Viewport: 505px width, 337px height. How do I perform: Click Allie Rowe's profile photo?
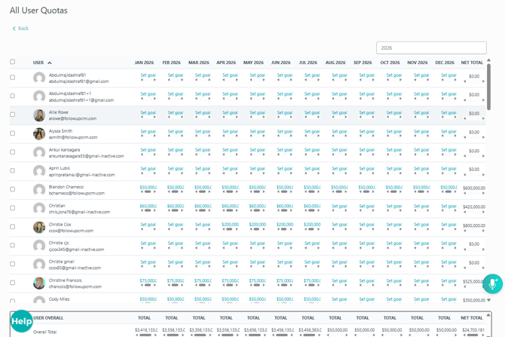pyautogui.click(x=39, y=115)
